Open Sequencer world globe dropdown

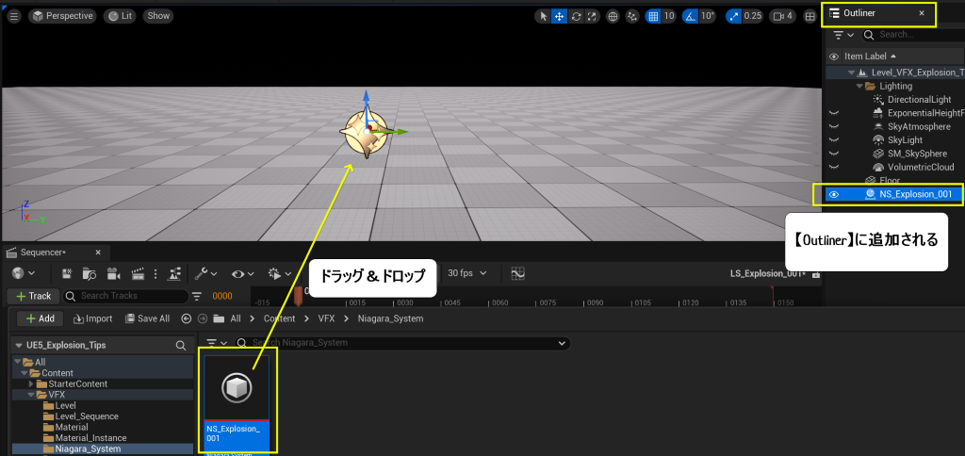pos(24,272)
